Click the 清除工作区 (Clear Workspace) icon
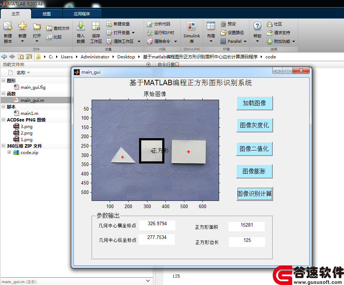The image size is (344, 285). pos(109,41)
